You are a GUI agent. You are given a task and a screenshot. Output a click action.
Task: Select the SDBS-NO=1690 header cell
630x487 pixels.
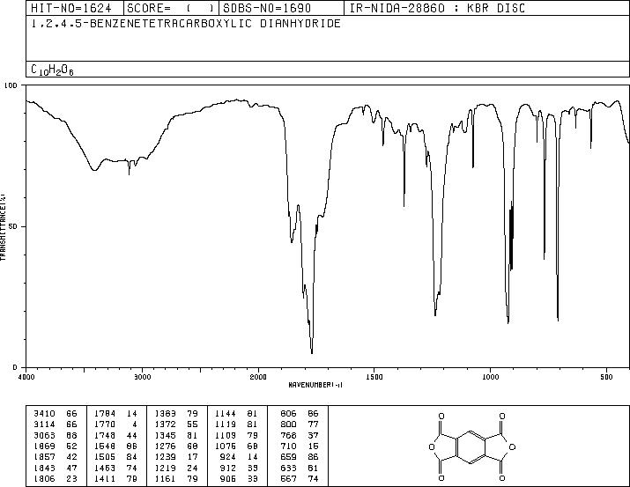[x=267, y=8]
